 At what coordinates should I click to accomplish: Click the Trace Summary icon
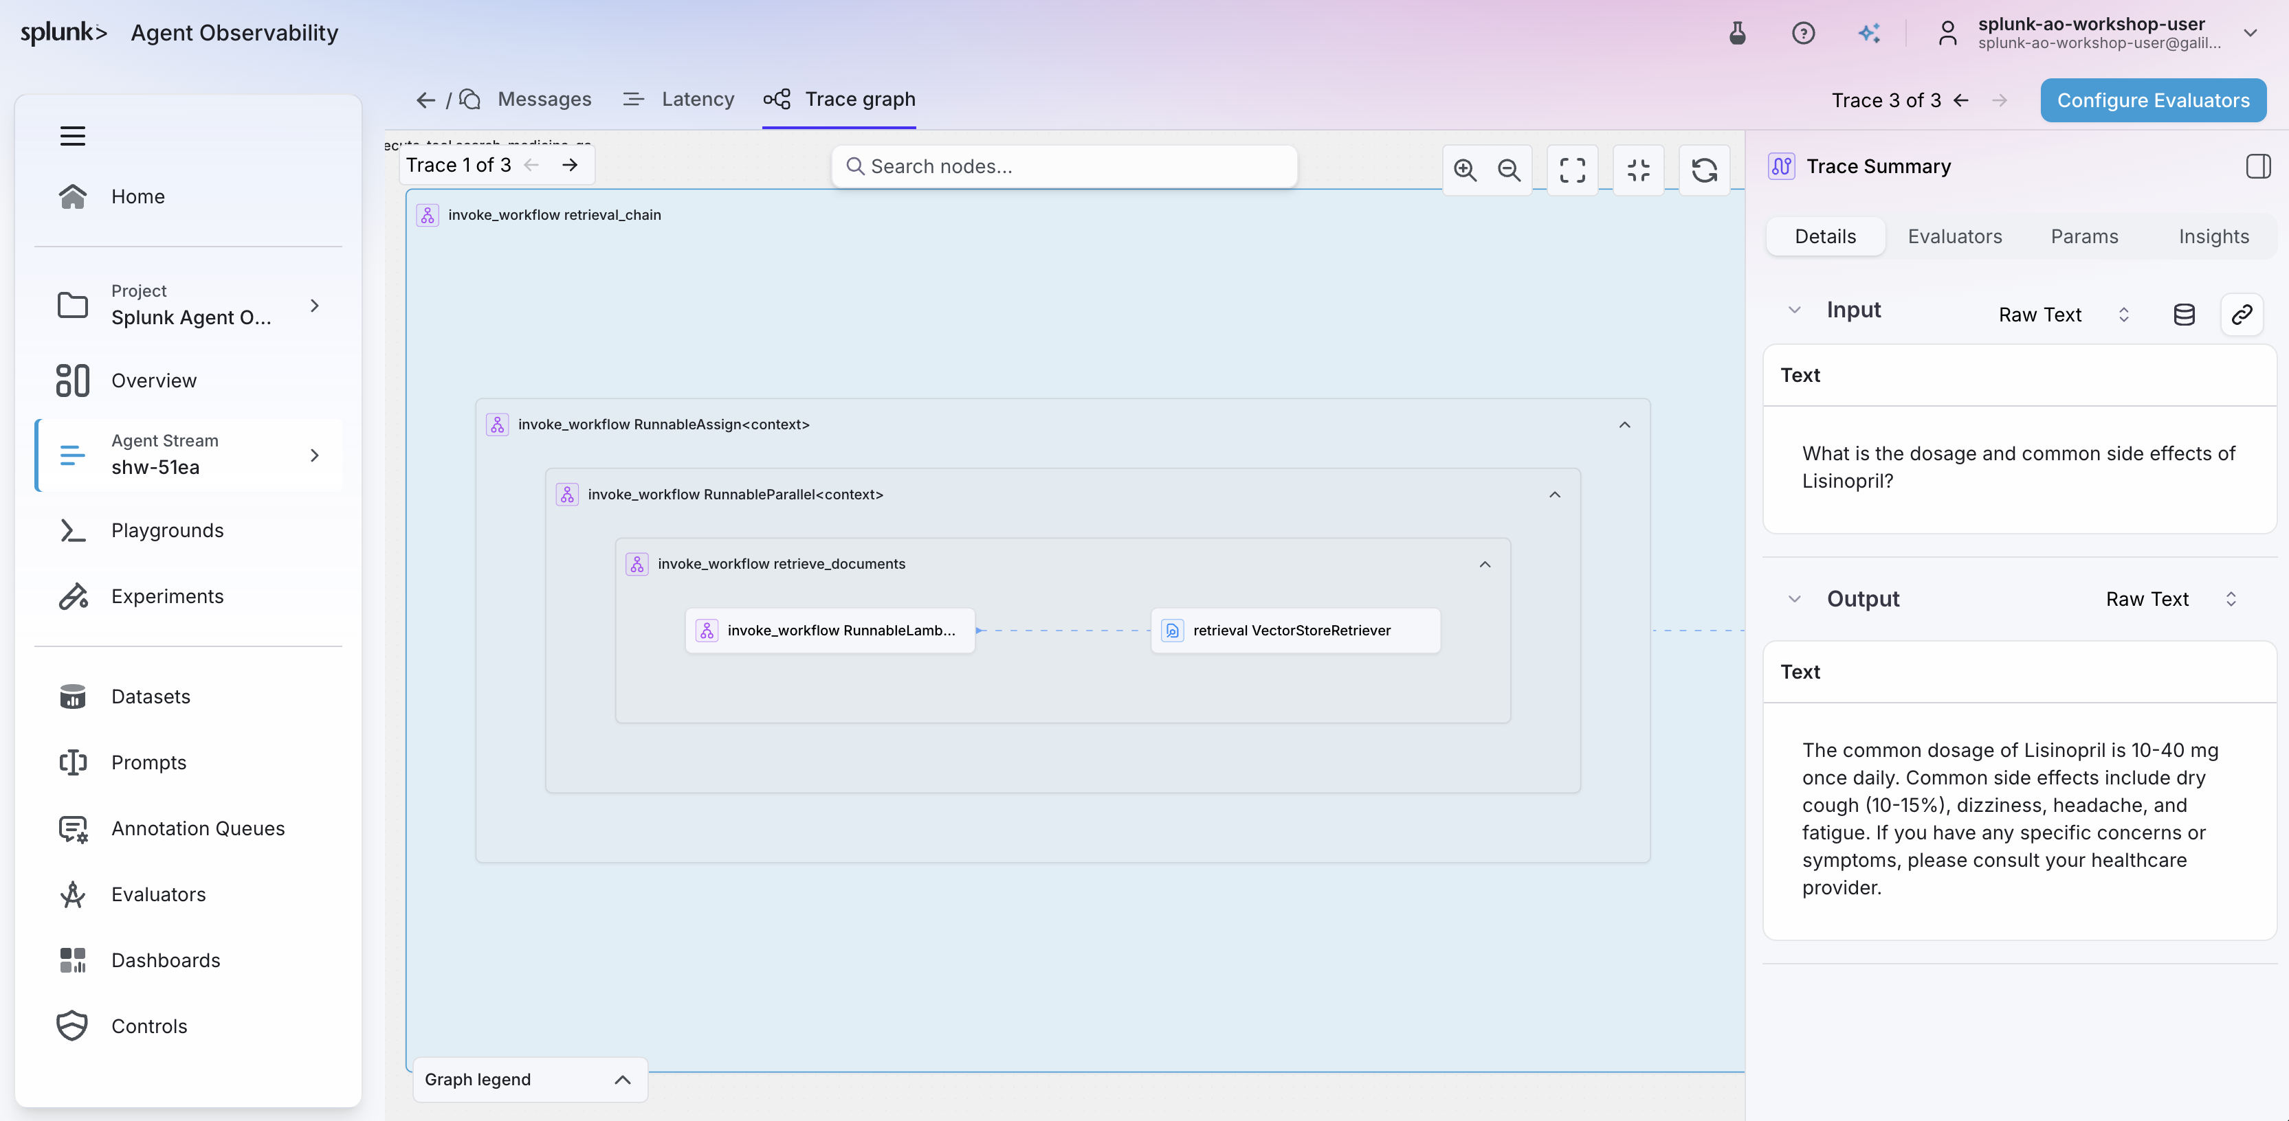pos(1781,166)
